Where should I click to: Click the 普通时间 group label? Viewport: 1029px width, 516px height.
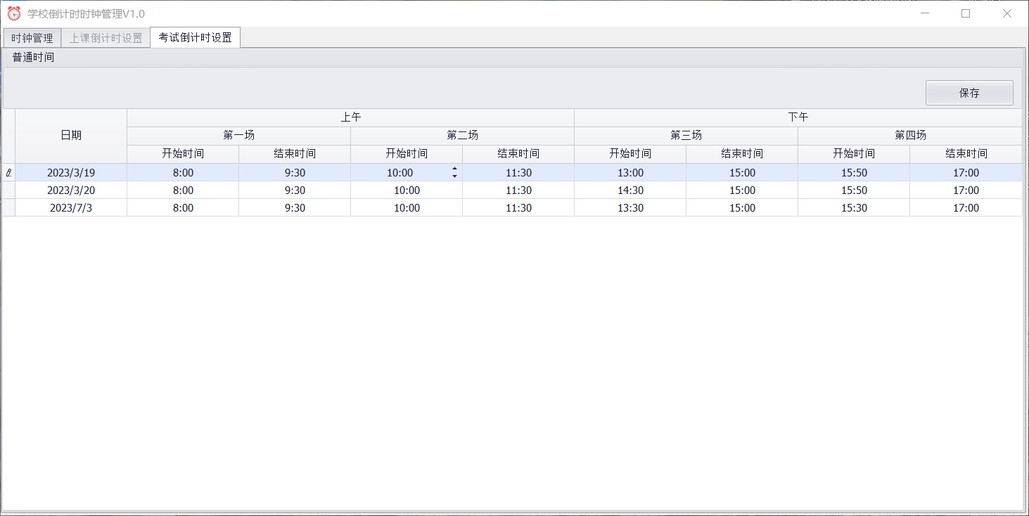click(x=33, y=58)
